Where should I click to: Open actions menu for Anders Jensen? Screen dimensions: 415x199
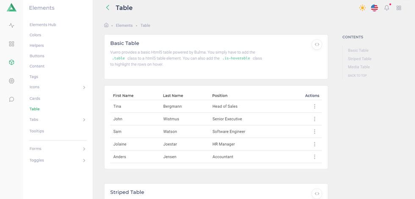click(x=314, y=157)
